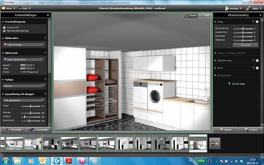Show help for Brus
Screen dimensions: 264x165
(253, 68)
